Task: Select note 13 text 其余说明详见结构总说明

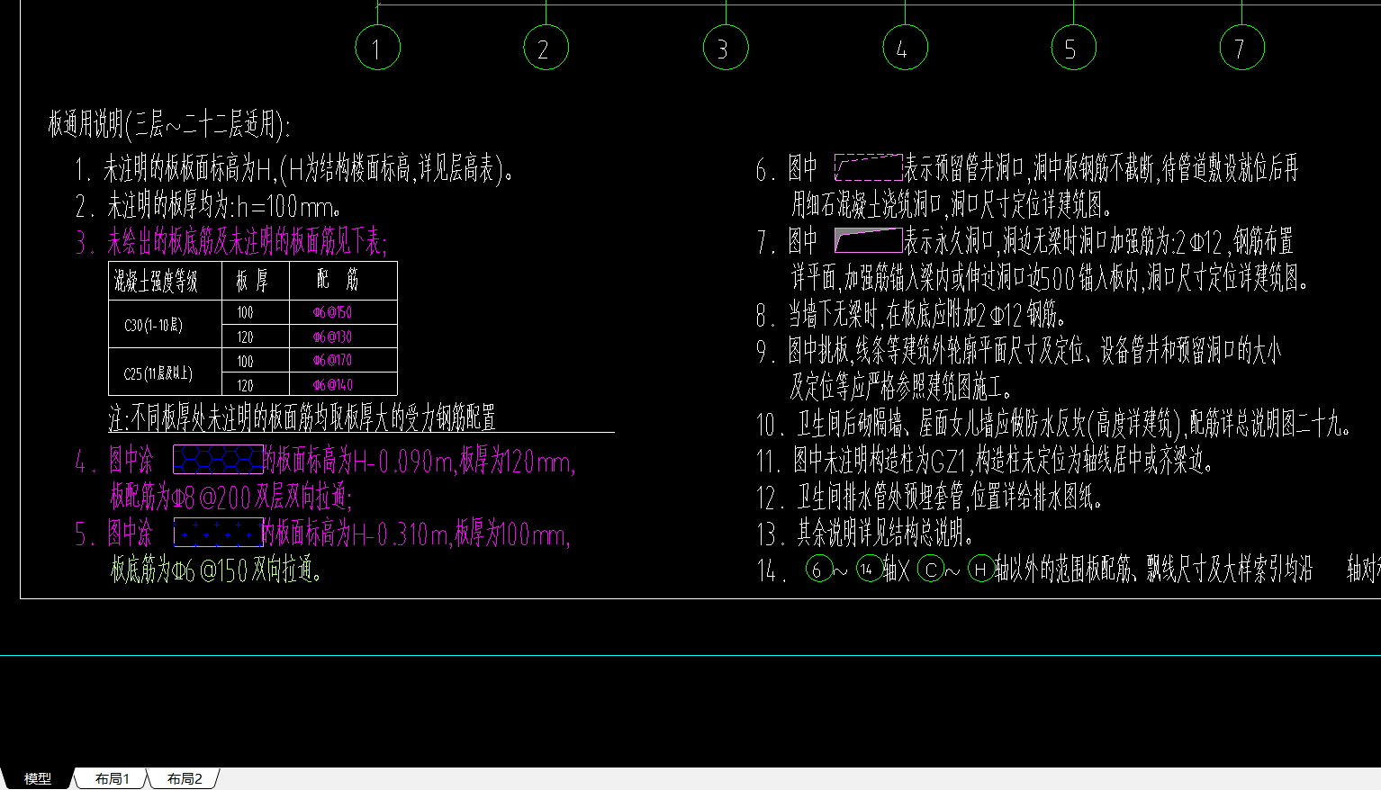Action: [885, 534]
